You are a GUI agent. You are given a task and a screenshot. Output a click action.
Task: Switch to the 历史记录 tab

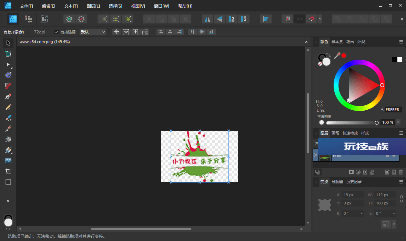(354, 182)
